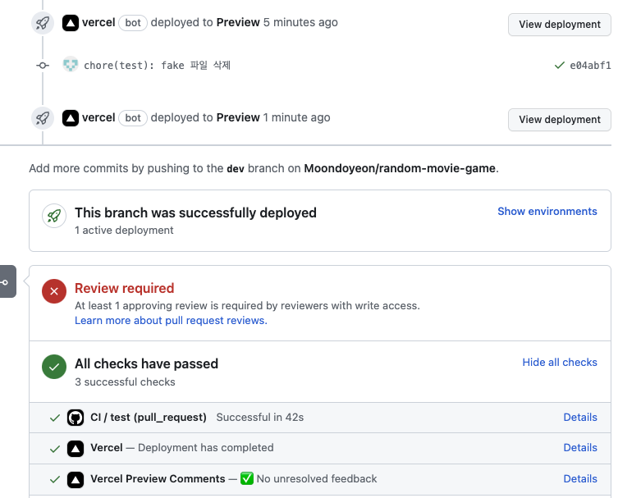Click the red Review required X icon

(x=54, y=291)
